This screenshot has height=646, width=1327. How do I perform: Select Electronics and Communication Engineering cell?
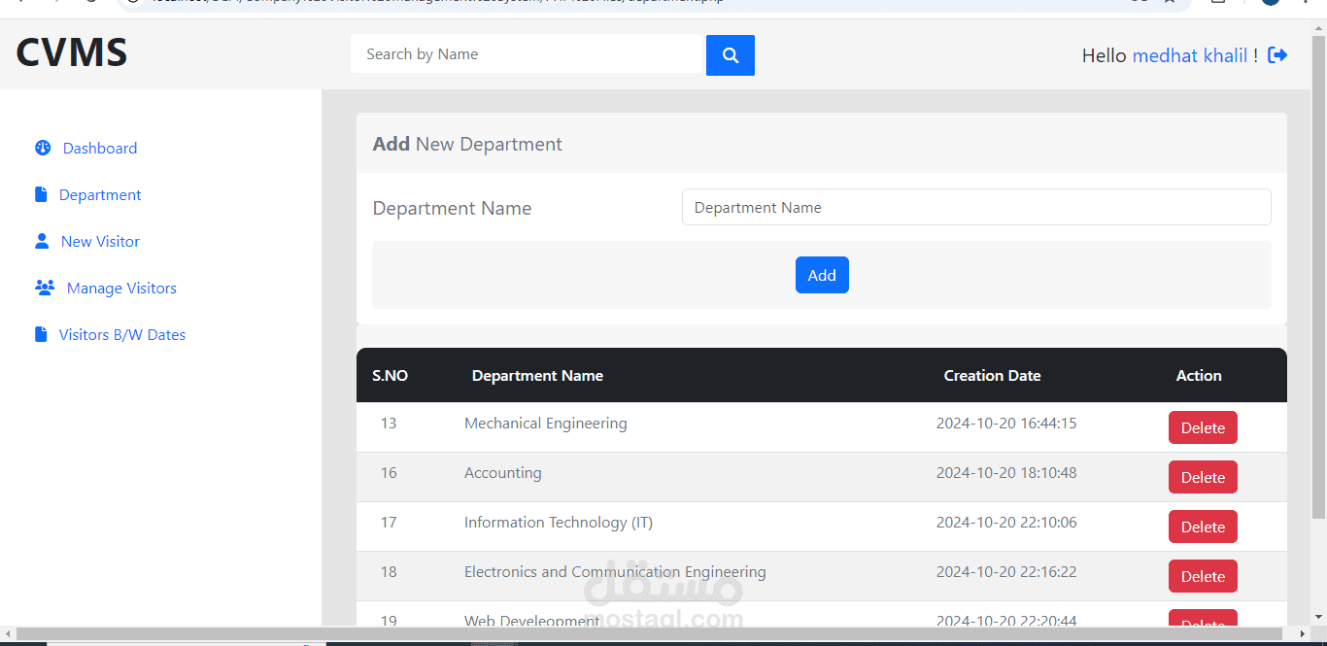pos(615,571)
